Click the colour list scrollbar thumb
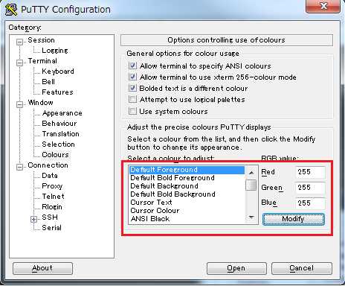The width and height of the screenshot is (345, 286). pyautogui.click(x=251, y=185)
